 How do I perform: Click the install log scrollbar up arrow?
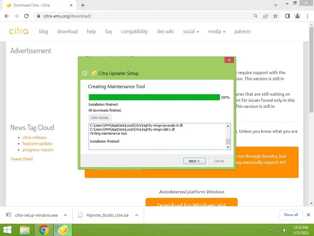228,126
